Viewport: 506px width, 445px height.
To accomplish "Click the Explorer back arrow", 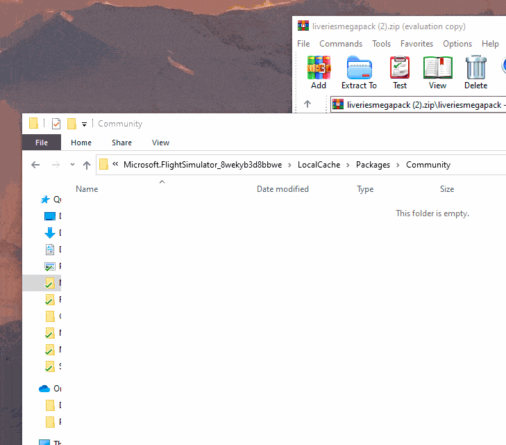I will click(36, 165).
